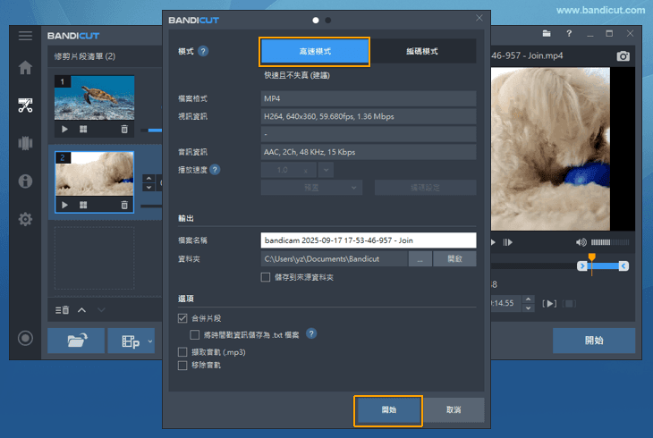Delete segment 2 with trash icon

[x=124, y=205]
